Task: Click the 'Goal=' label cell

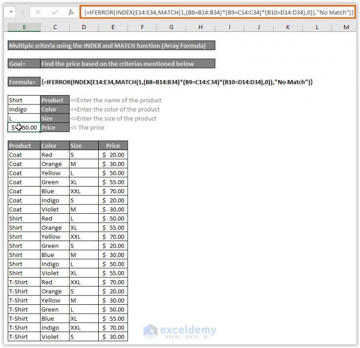Action: pyautogui.click(x=24, y=64)
